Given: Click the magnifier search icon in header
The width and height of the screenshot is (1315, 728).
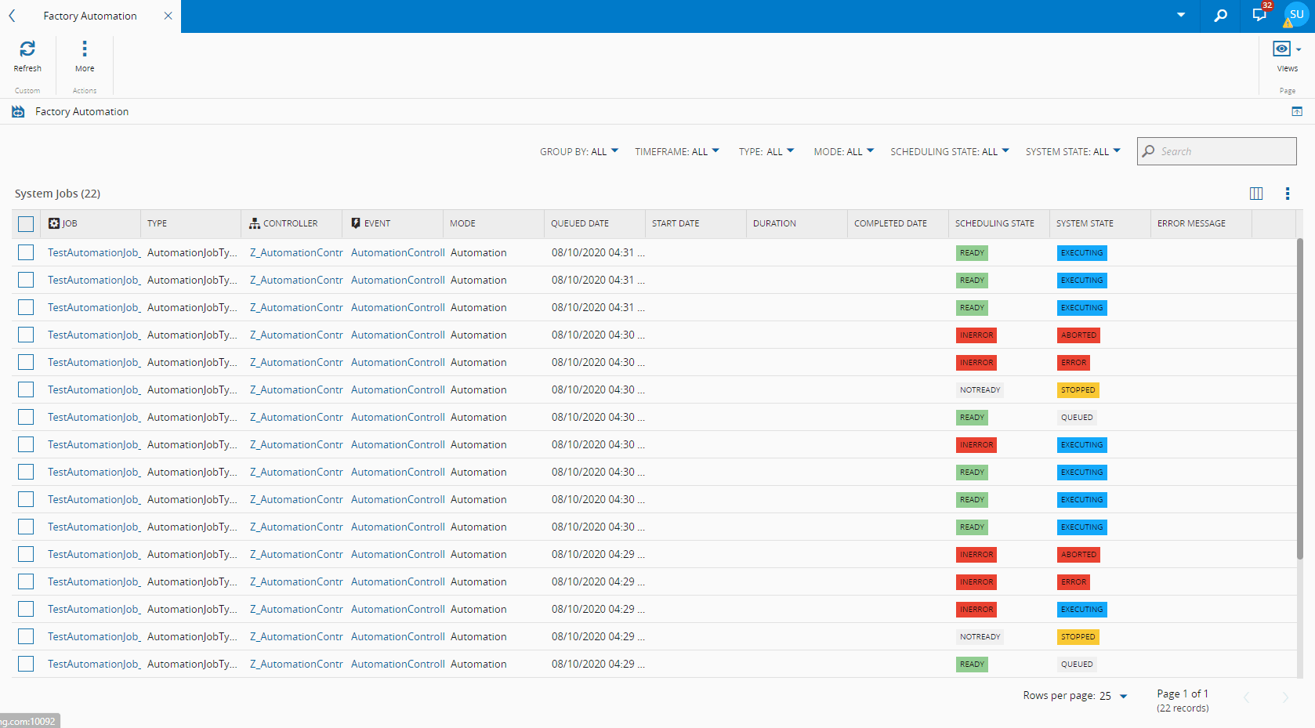Looking at the screenshot, I should [x=1220, y=16].
